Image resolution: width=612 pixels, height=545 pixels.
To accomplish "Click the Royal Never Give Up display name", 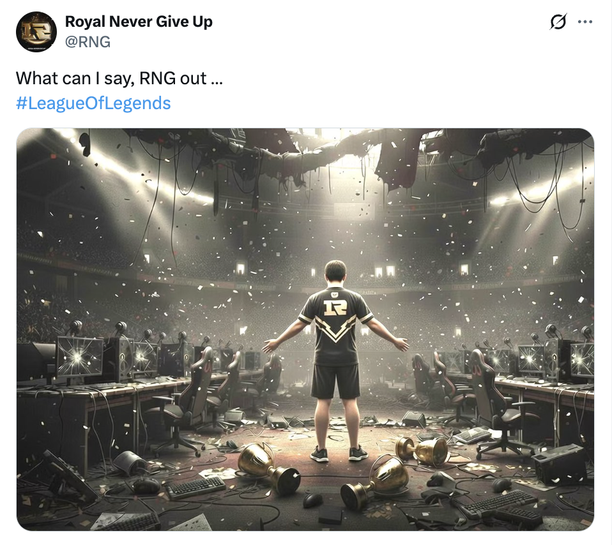I will pyautogui.click(x=139, y=21).
